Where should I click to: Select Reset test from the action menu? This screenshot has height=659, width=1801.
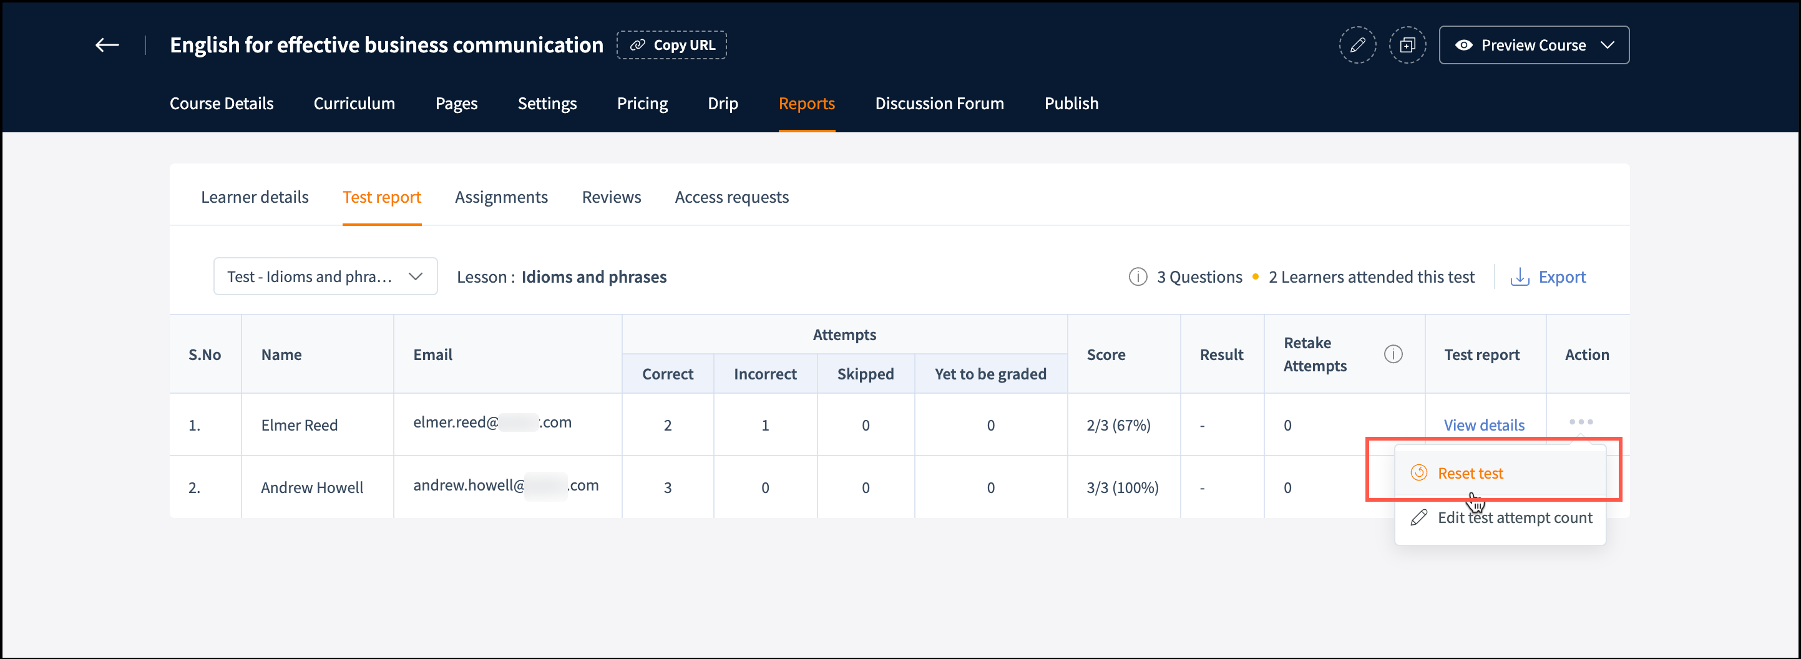(x=1470, y=473)
